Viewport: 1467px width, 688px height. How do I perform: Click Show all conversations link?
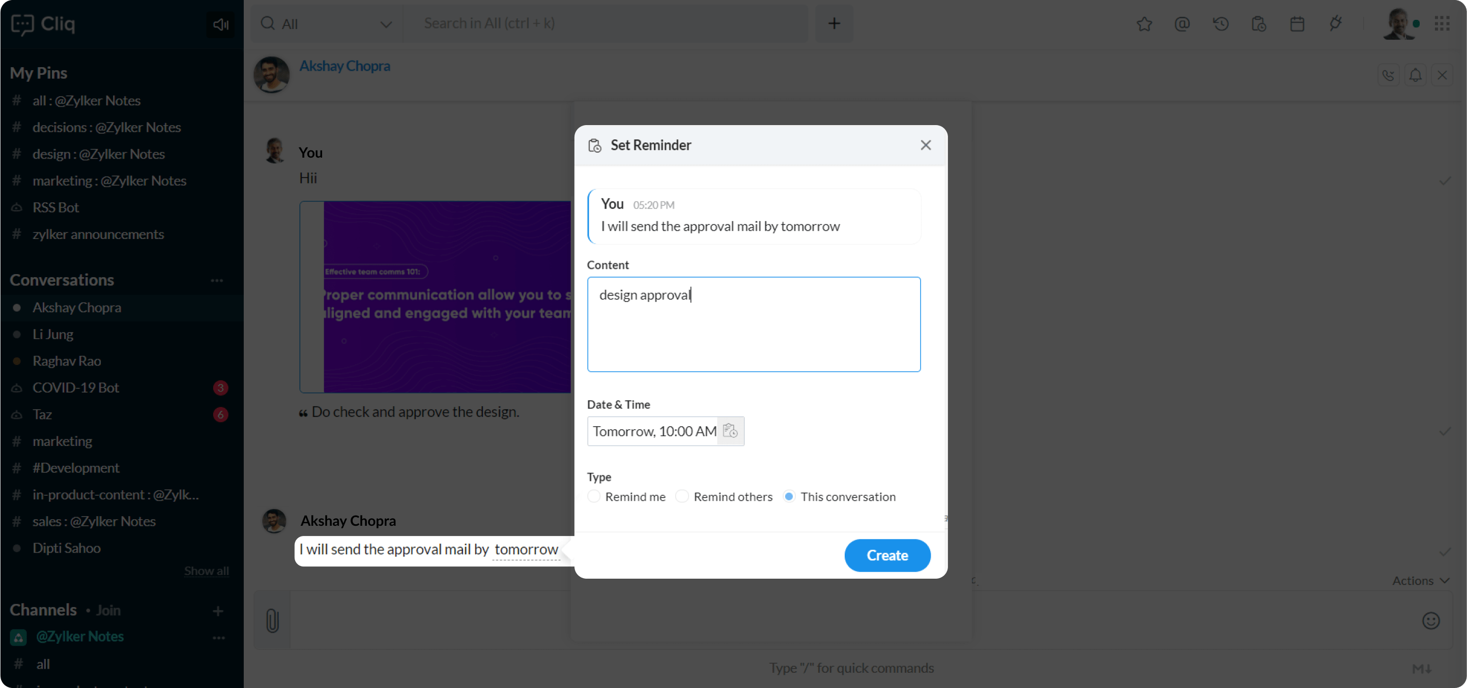[206, 571]
